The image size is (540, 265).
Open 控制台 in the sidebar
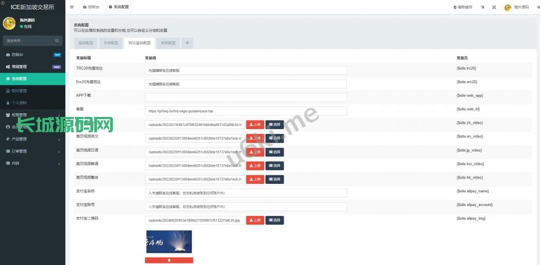point(17,55)
